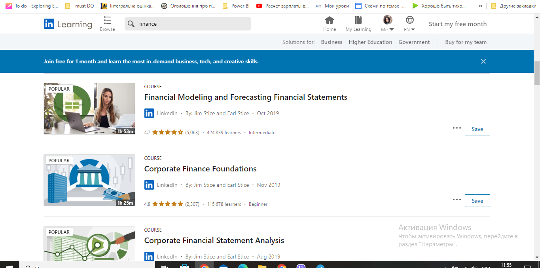Open My Learning section
The width and height of the screenshot is (540, 268).
tap(358, 23)
